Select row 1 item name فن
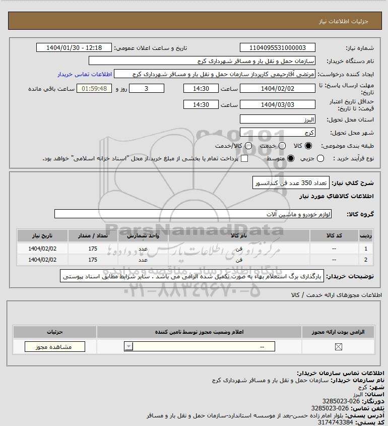Viewport: 388px width, 426px height. point(239,249)
